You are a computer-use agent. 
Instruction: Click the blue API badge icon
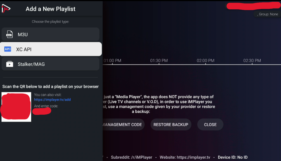coord(8,49)
